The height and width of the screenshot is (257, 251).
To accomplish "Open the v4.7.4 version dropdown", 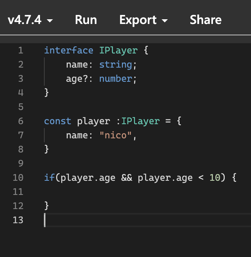I will [30, 20].
